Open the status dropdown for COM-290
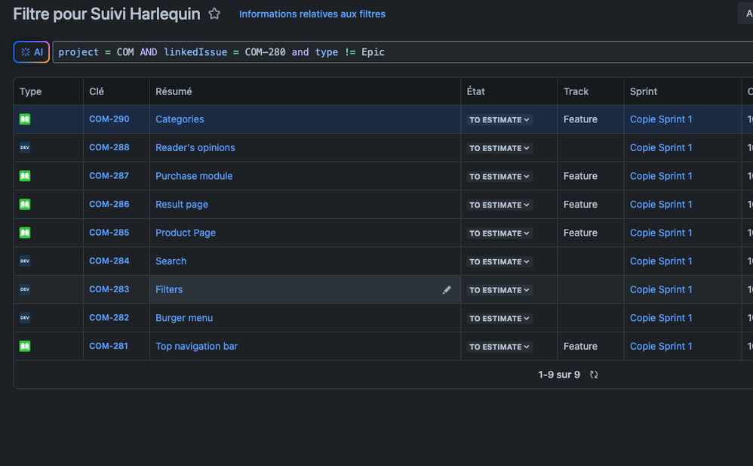The image size is (753, 466). click(499, 120)
